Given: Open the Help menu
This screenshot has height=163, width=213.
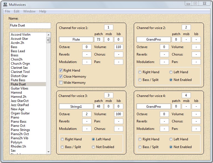Looking at the screenshot, I should [x=43, y=11].
